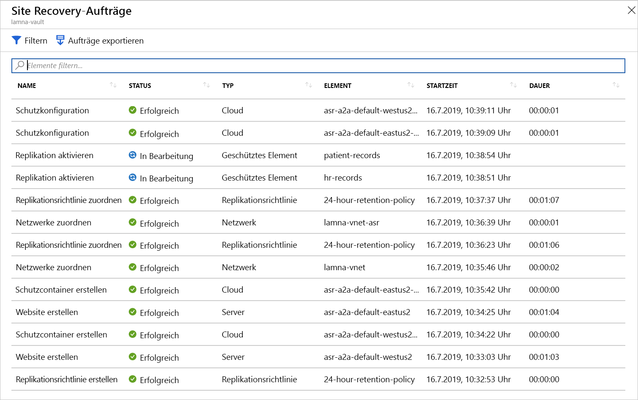638x400 pixels.
Task: Sort by STARTZEIT column arrows
Action: (x=513, y=85)
